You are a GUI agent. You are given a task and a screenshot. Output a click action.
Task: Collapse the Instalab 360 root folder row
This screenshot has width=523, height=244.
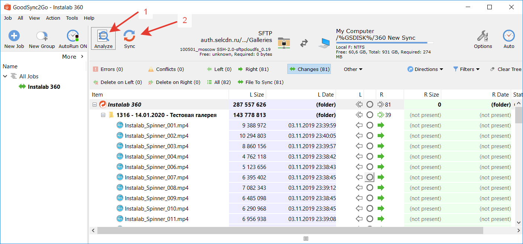[94, 105]
